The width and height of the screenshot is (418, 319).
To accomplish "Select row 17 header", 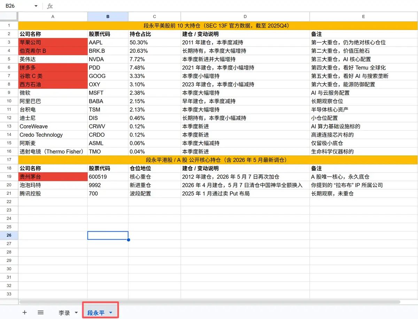I will (9, 160).
